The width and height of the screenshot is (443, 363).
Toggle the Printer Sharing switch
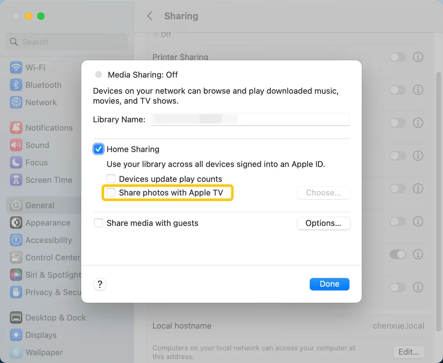398,57
